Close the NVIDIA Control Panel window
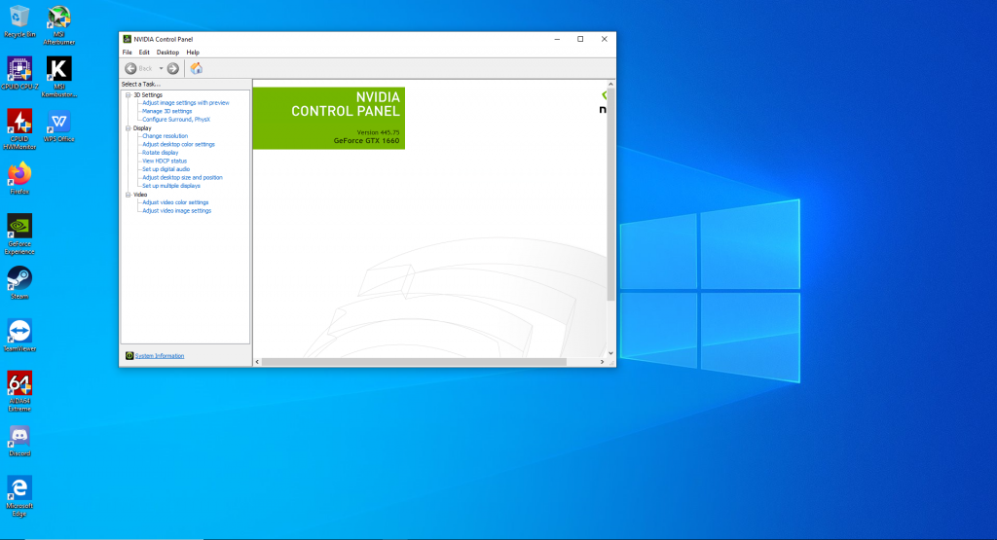This screenshot has width=997, height=540. coord(604,39)
